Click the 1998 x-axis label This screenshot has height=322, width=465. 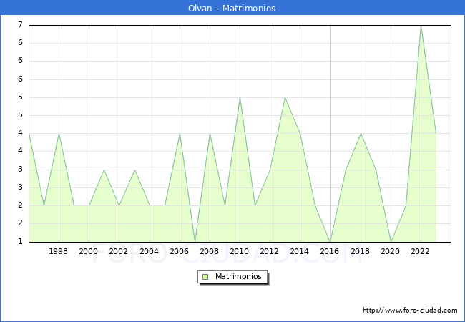pos(59,251)
